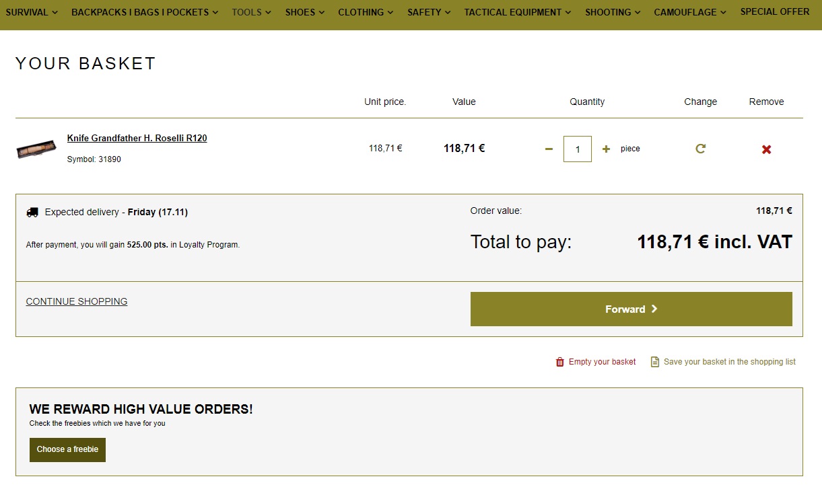The image size is (822, 489).
Task: Click the Quantity column header
Action: [587, 102]
